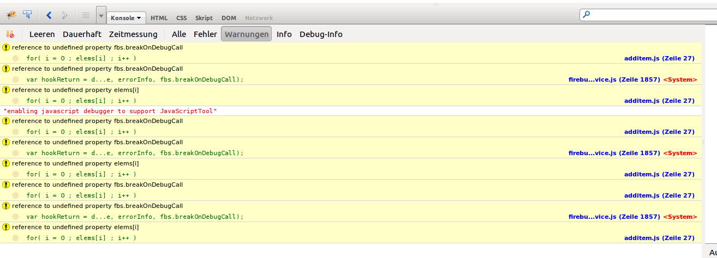Image resolution: width=717 pixels, height=258 pixels.
Task: Click the Leeren button to clear console
Action: coord(42,34)
